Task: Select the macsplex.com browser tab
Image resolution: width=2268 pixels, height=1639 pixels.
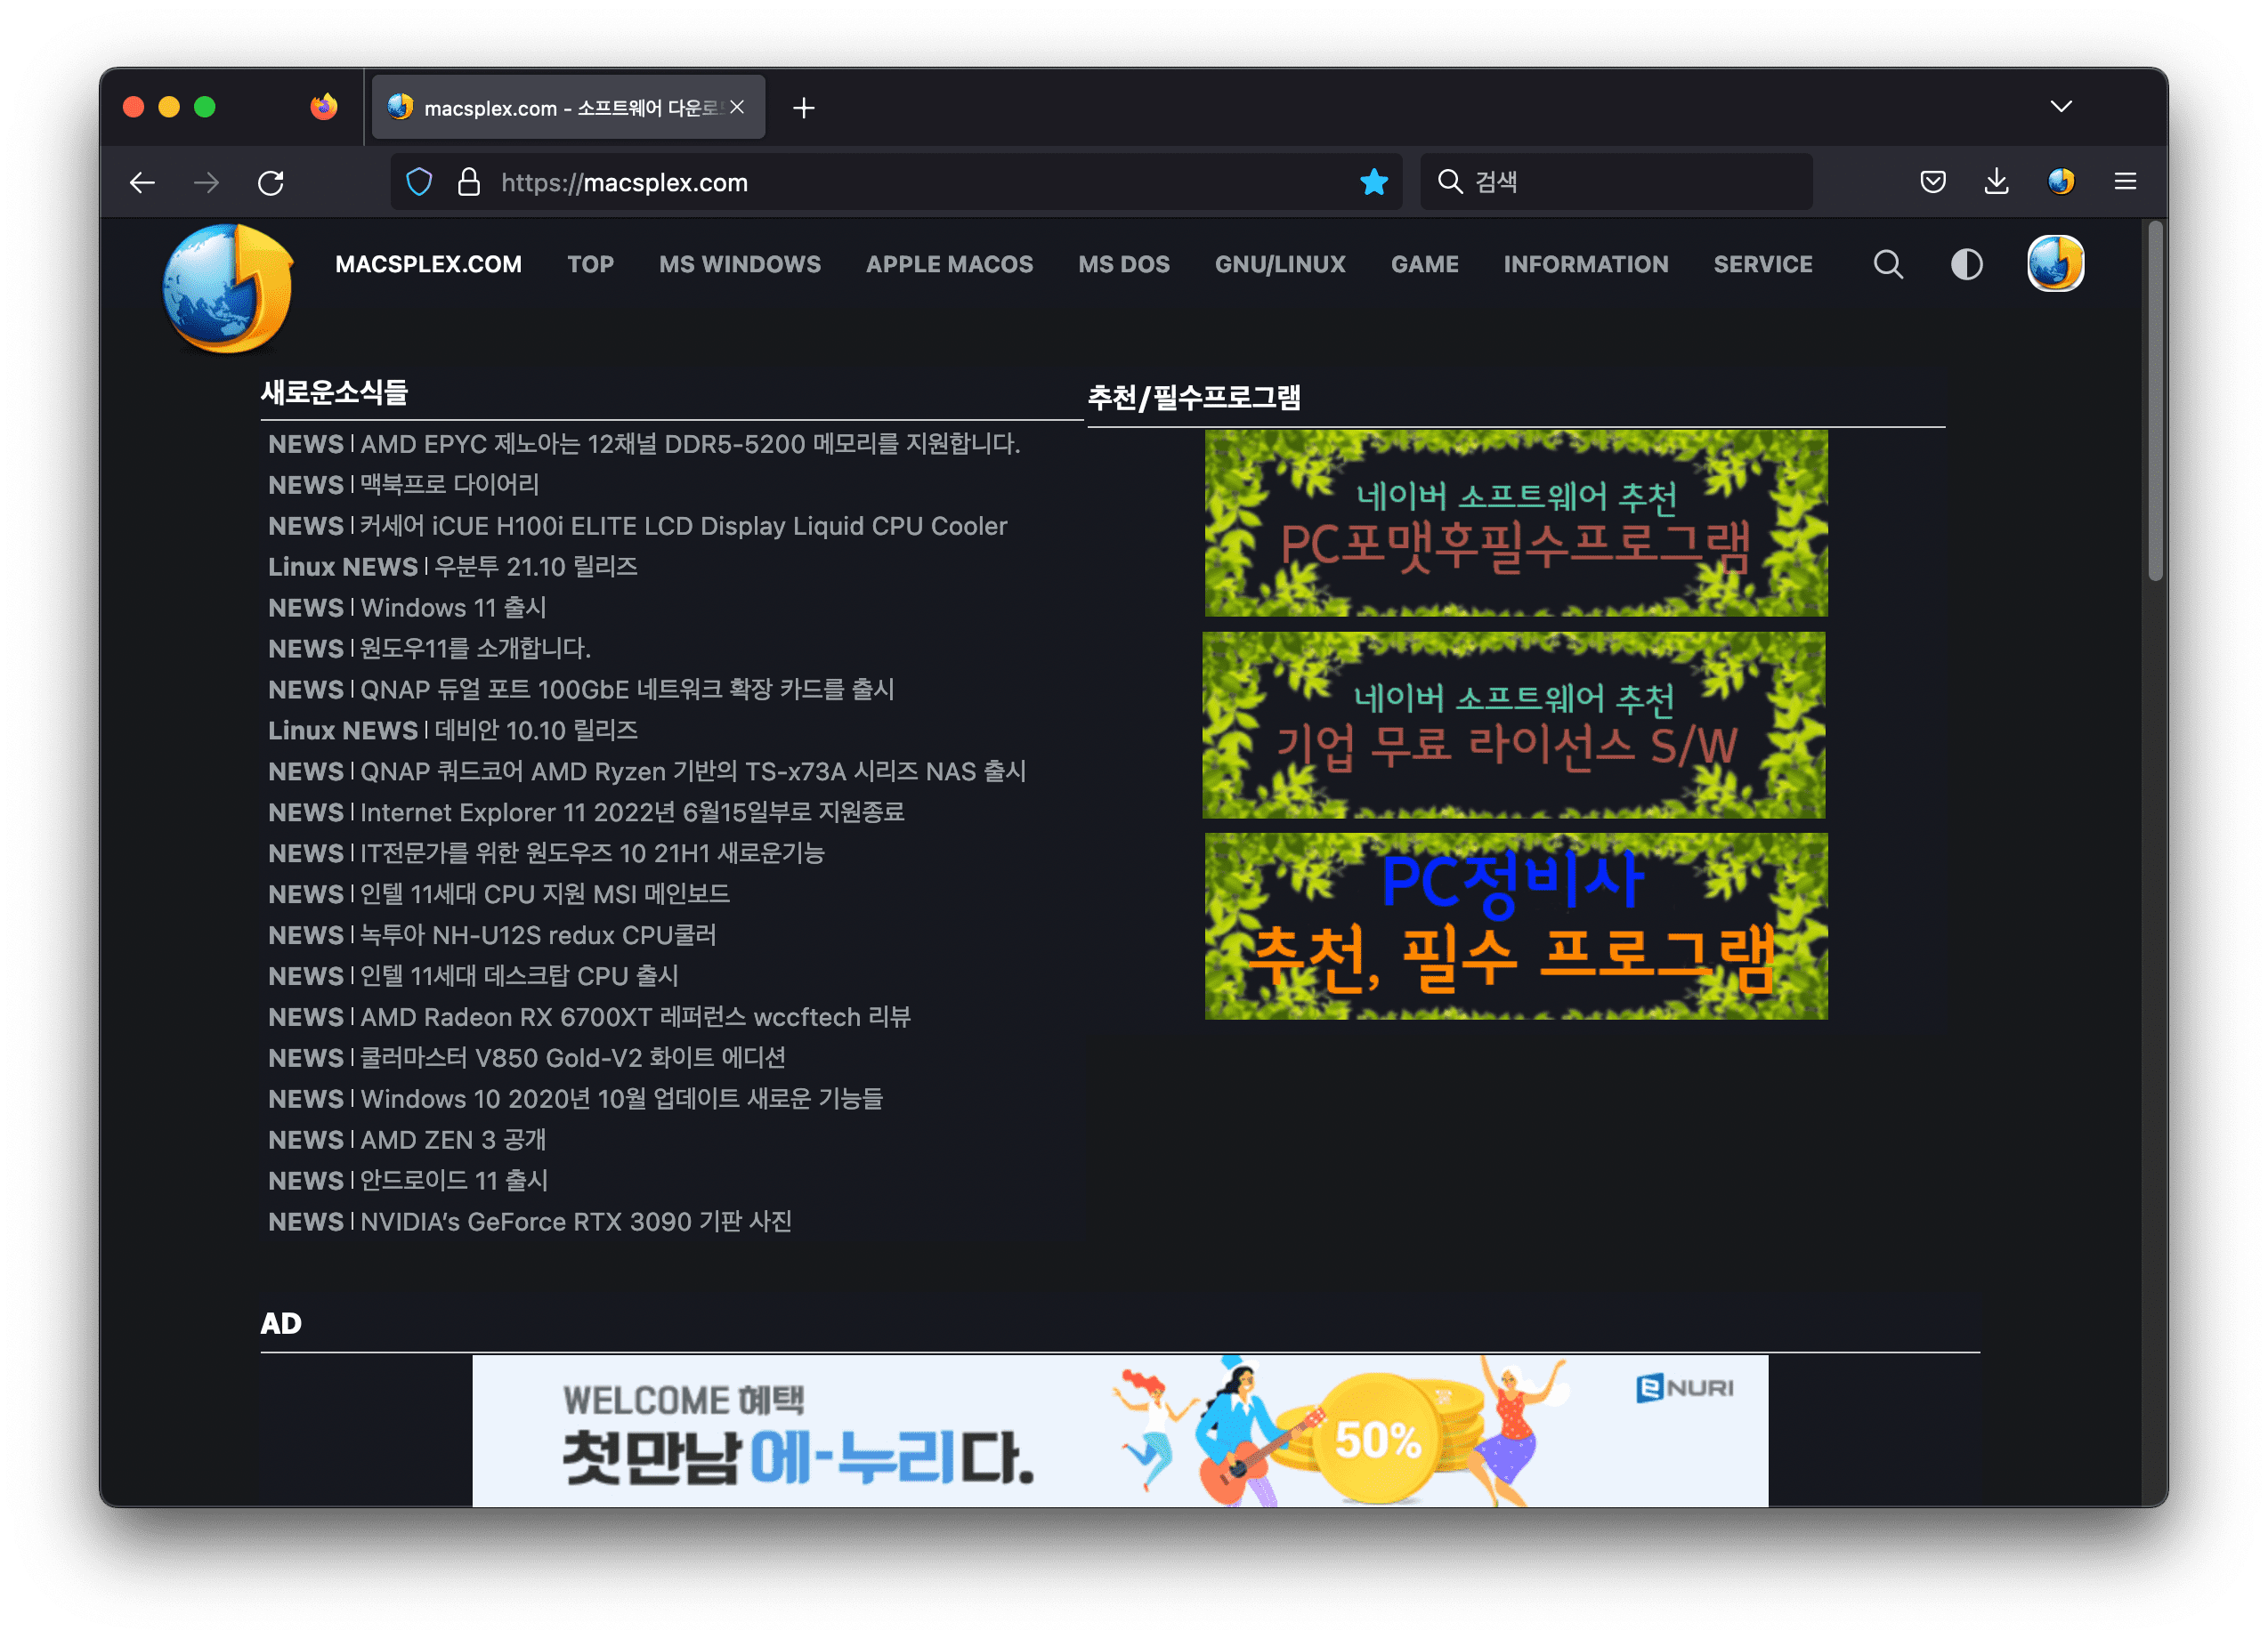Action: [568, 107]
